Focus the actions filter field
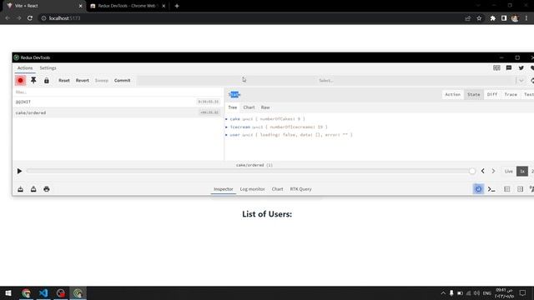 pos(118,92)
